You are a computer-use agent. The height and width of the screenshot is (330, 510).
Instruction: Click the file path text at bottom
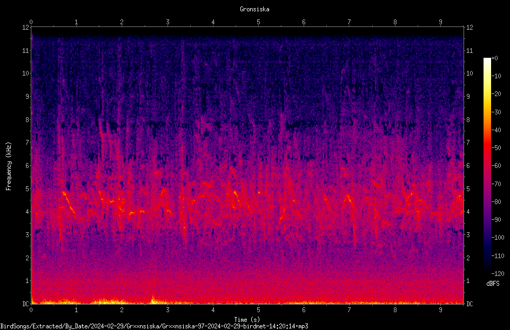pos(154,326)
